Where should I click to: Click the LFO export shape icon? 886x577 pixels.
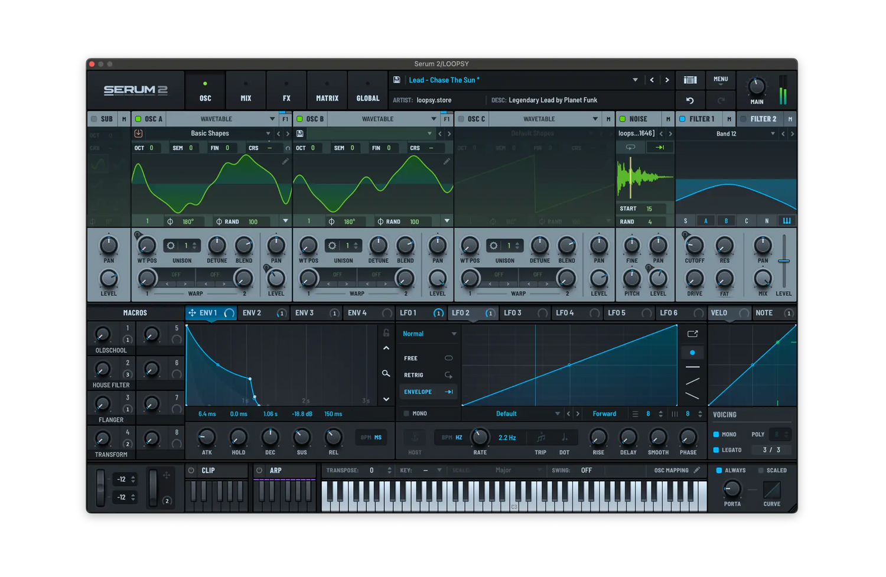pos(693,334)
